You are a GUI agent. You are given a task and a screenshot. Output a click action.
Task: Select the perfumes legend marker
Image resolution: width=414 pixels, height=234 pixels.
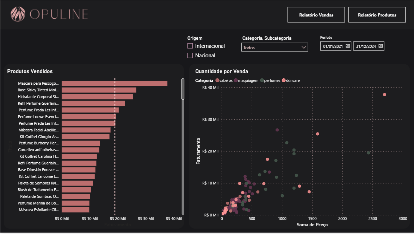point(262,80)
